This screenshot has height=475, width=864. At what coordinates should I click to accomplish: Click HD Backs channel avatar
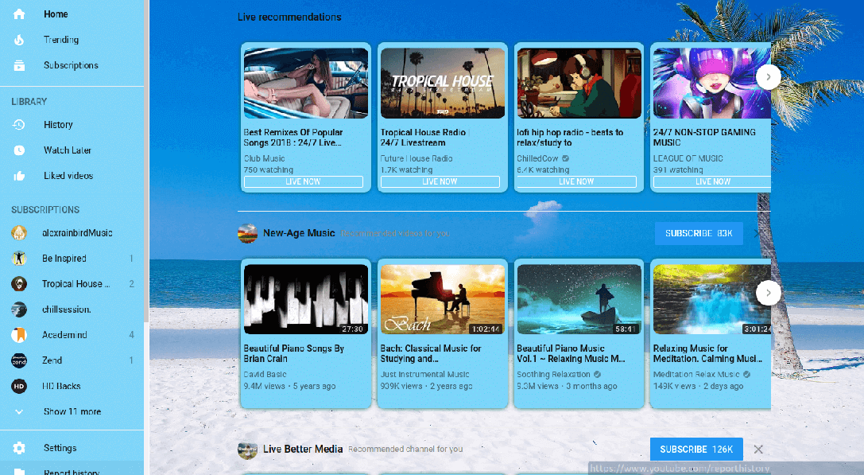coord(19,386)
